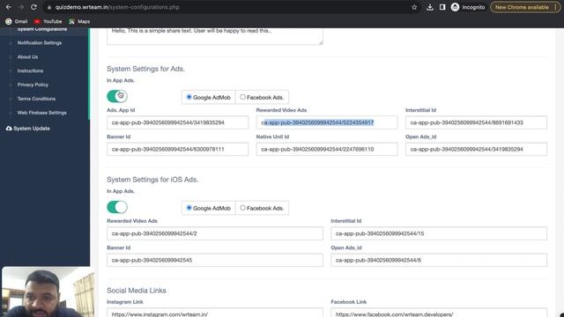
Task: Open the Maps bookmark
Action: [x=79, y=21]
